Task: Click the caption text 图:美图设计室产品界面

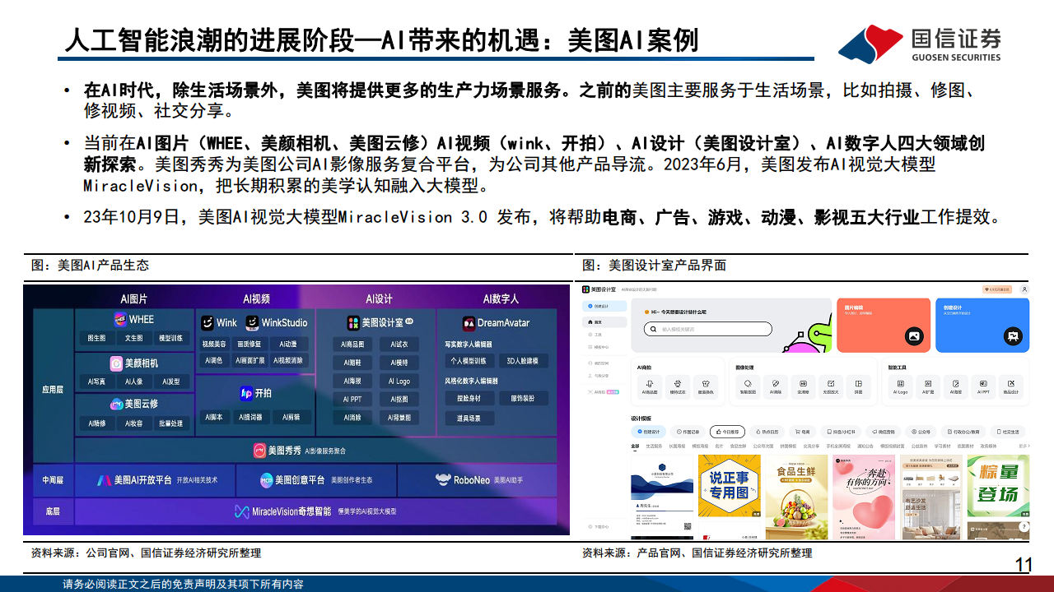Action: click(655, 266)
